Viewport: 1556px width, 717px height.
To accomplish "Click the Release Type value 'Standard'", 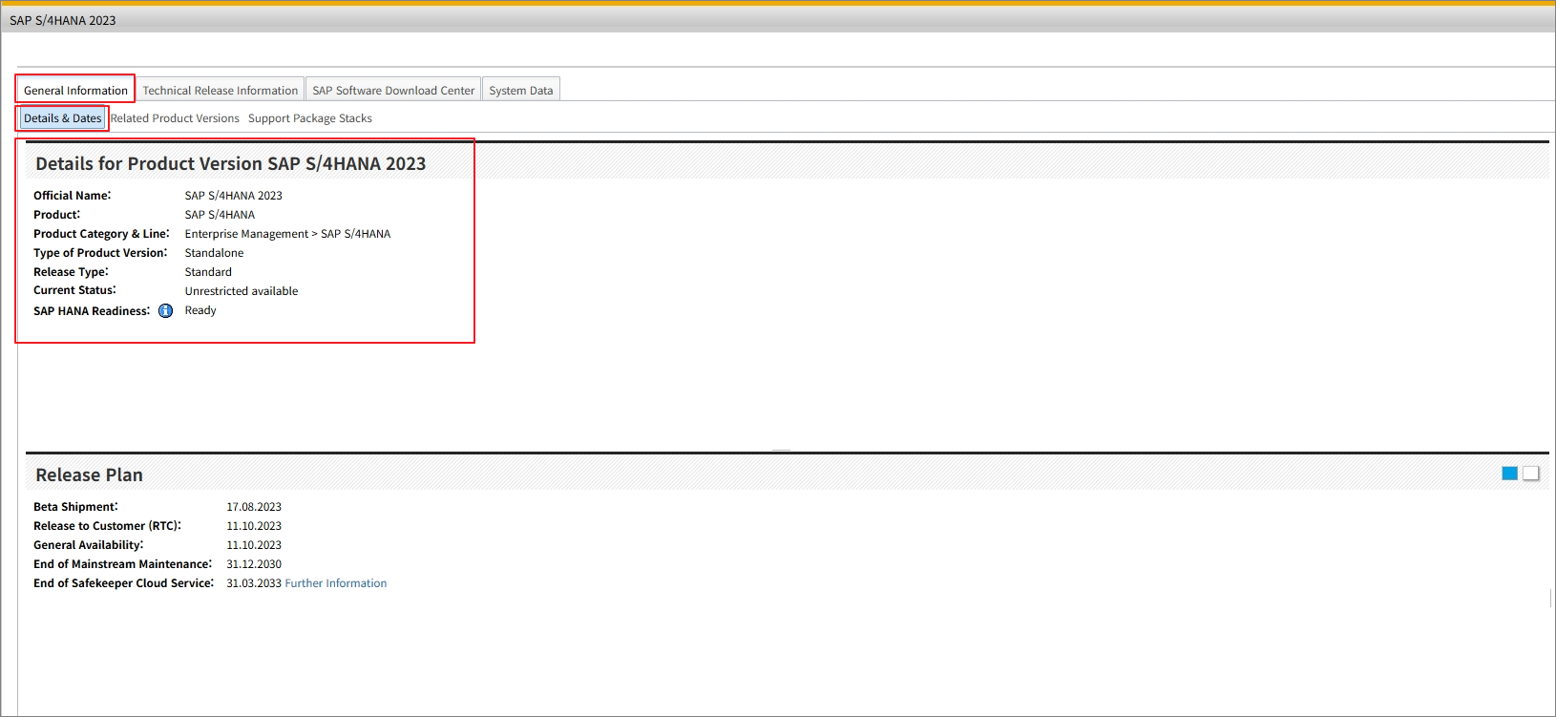I will 208,272.
